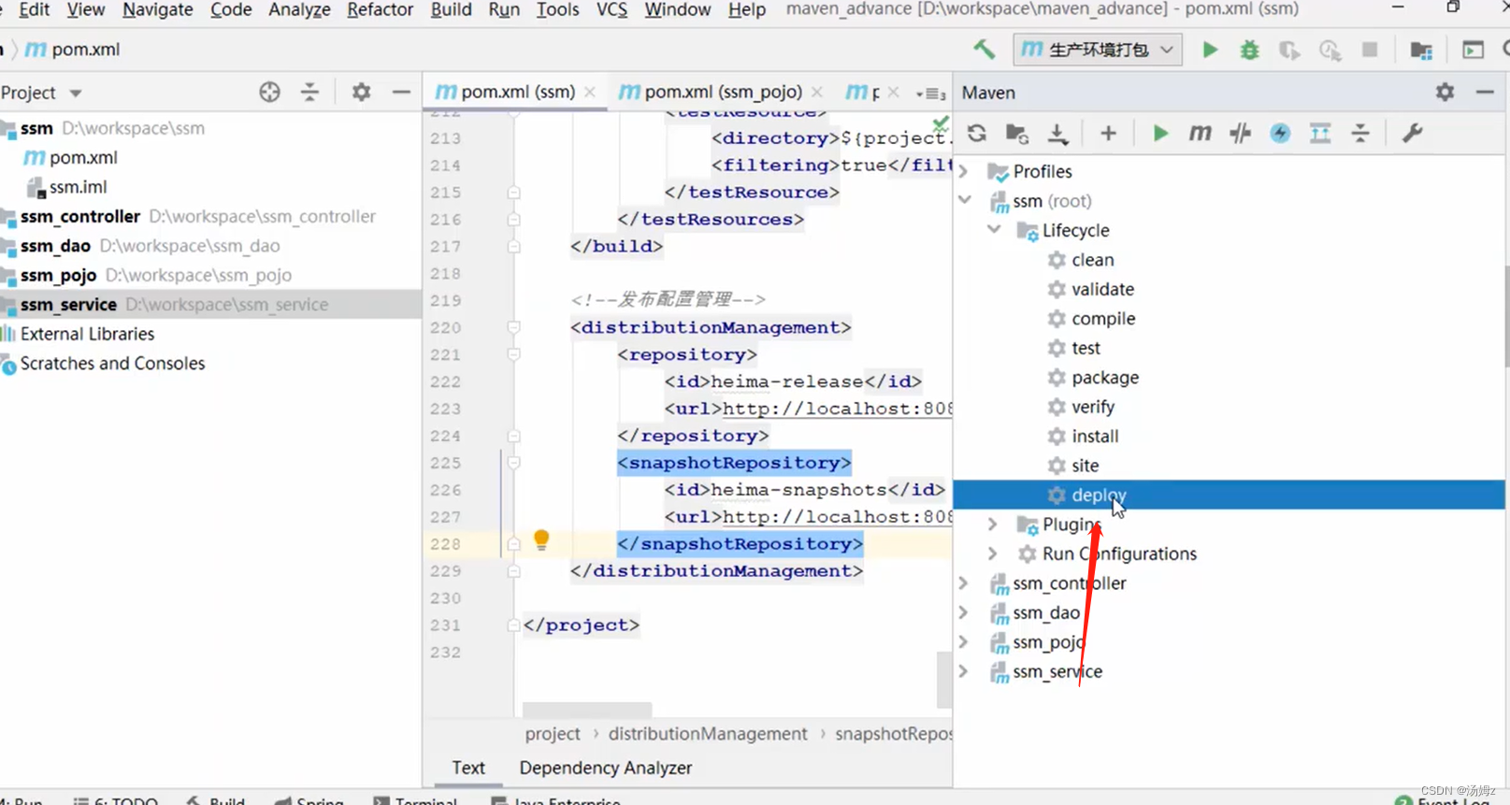Image resolution: width=1510 pixels, height=805 pixels.
Task: Hide the Maven tool window
Action: pos(1485,92)
